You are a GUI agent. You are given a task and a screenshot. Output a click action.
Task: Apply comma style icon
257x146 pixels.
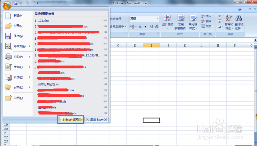[145, 27]
